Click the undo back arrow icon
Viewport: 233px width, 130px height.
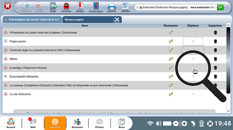pyautogui.click(x=193, y=124)
